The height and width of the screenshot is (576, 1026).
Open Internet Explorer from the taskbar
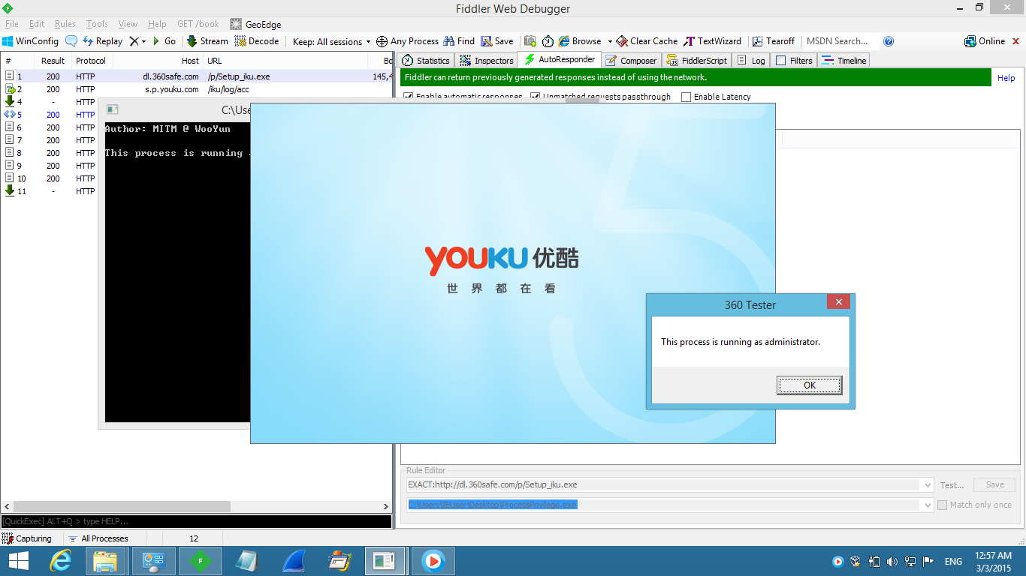[62, 561]
